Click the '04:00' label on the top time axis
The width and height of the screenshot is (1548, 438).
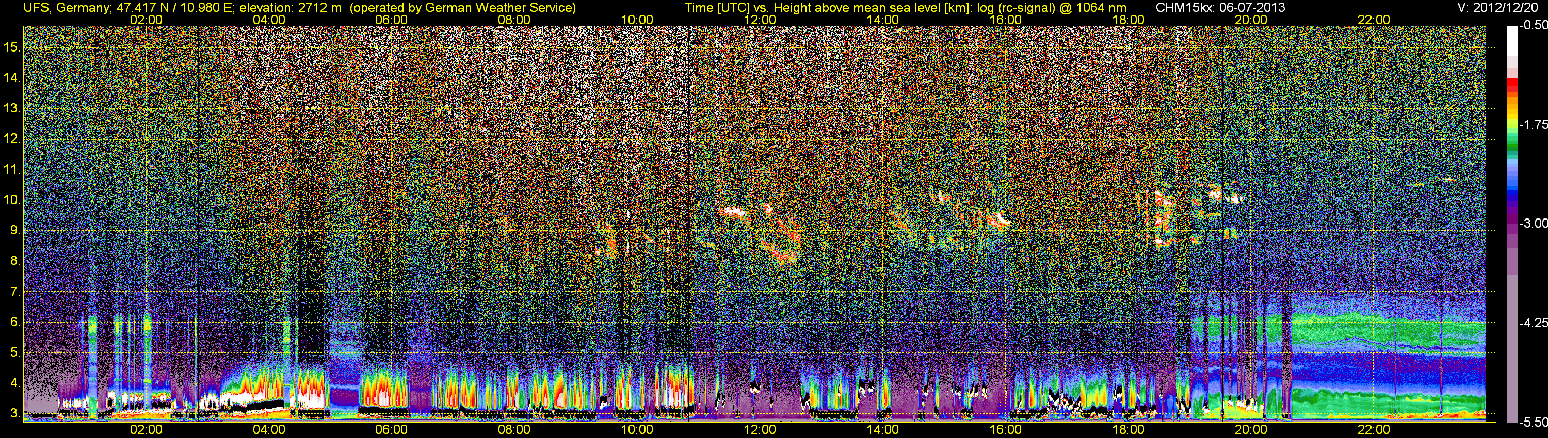269,20
